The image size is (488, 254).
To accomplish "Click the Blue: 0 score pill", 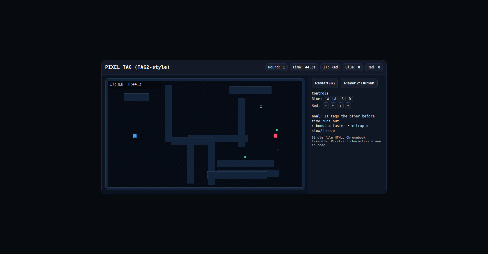I will tap(353, 67).
